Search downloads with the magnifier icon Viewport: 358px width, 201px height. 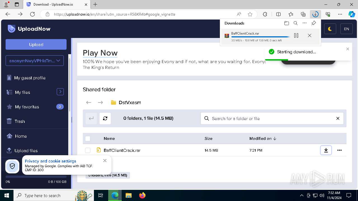pyautogui.click(x=296, y=23)
